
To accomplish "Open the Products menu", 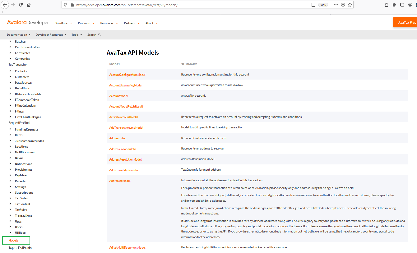I will (x=86, y=23).
